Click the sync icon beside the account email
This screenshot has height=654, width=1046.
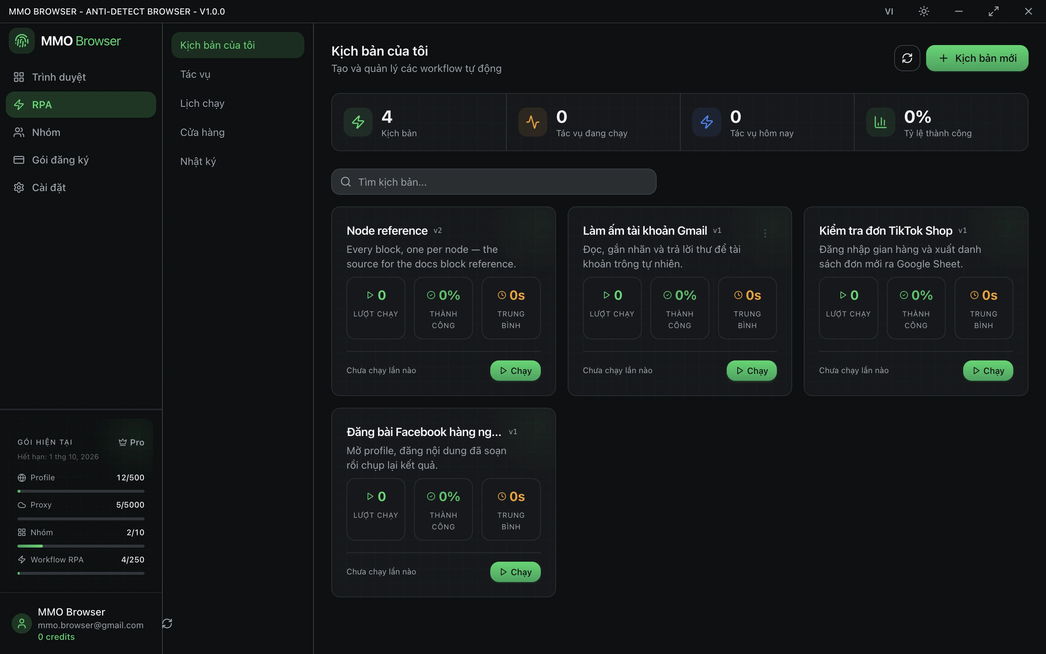[167, 623]
